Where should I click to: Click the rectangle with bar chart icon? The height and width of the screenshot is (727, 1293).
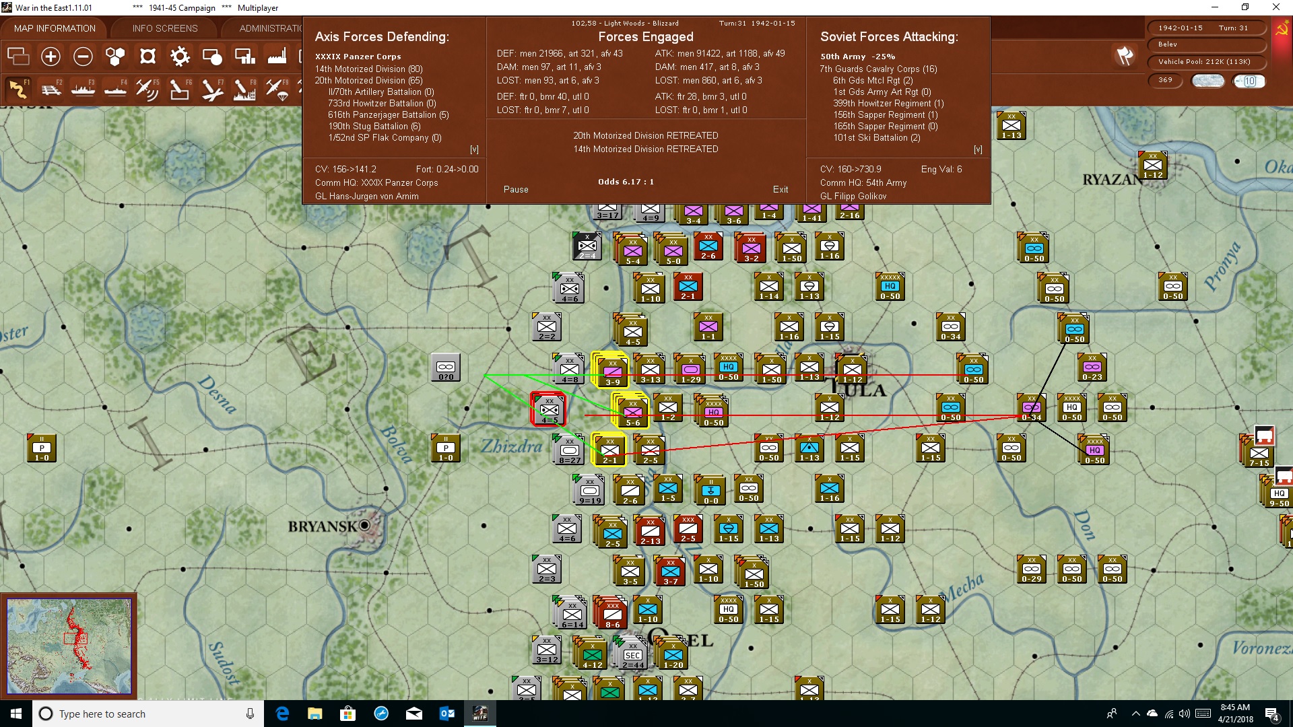coord(244,57)
